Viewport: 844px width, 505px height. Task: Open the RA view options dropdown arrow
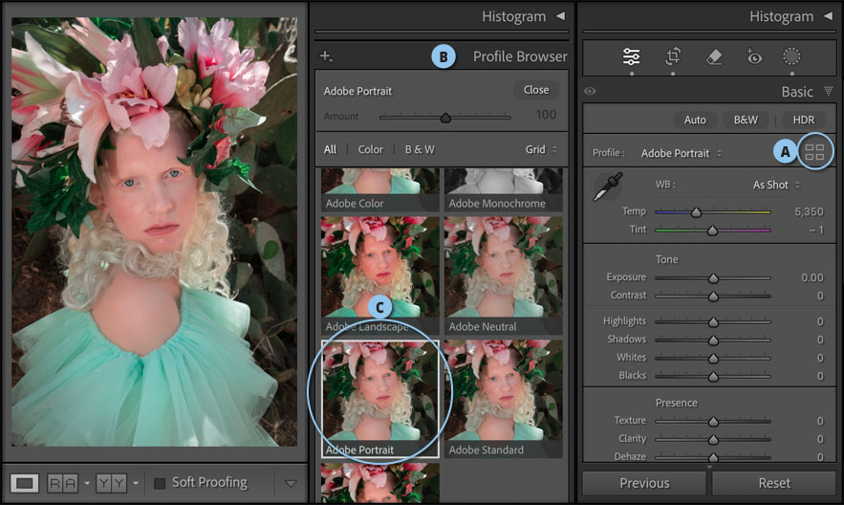[87, 483]
